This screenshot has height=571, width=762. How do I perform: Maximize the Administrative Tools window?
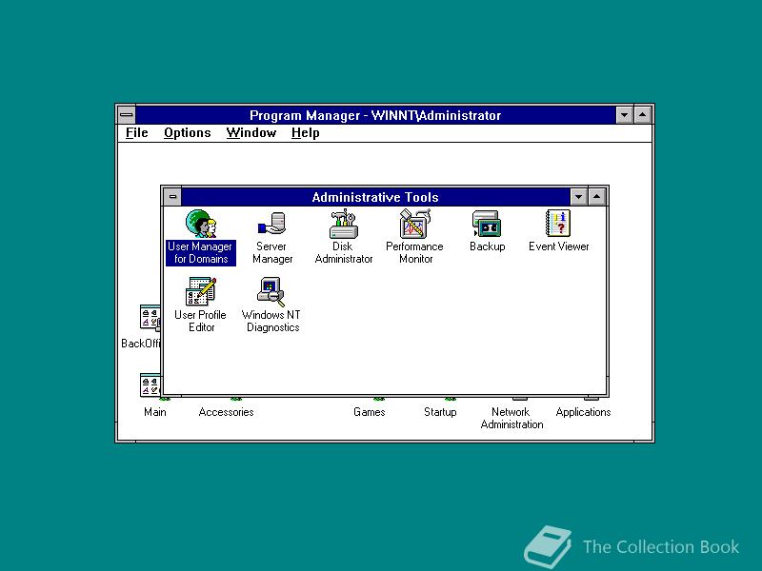coord(597,197)
